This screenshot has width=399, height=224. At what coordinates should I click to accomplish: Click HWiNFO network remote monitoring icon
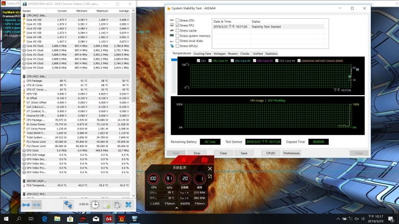69,205
